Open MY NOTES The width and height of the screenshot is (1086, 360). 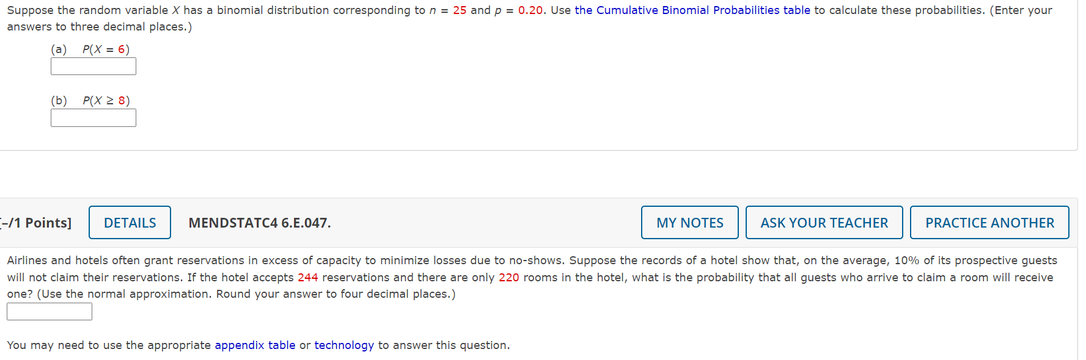click(x=689, y=222)
